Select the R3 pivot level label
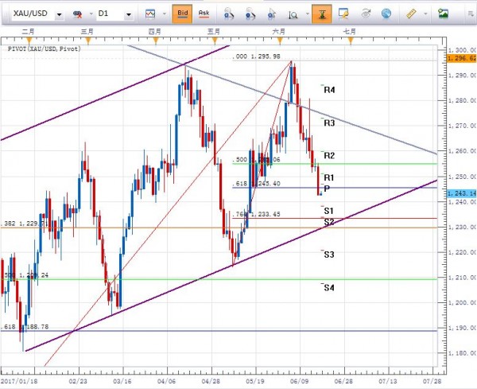Screen dimensions: 477x389 point(329,123)
